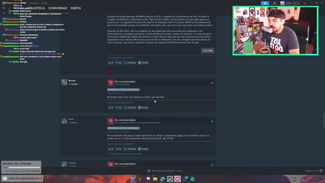Viewport: 325px width, 183px height.
Task: Mark first review as Divertida
Action: [130, 63]
